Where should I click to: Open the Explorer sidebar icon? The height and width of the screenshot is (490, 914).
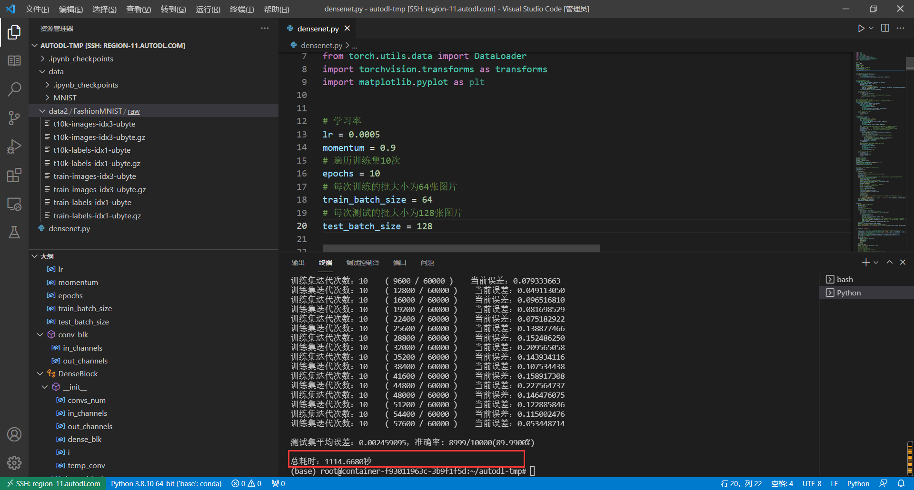14,32
